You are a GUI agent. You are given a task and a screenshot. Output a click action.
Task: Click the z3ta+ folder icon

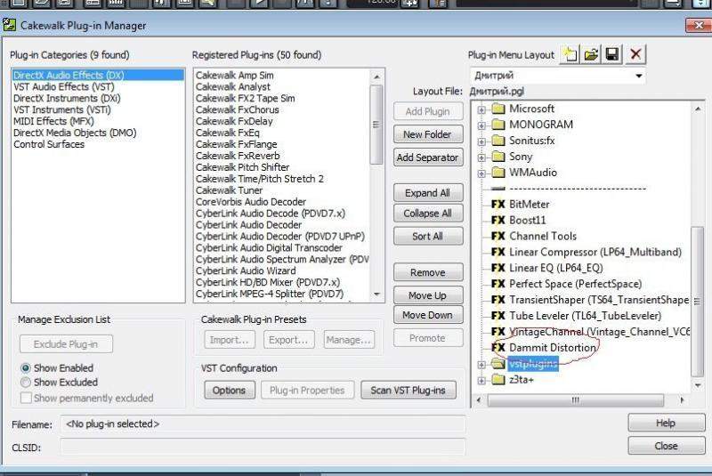pos(498,379)
